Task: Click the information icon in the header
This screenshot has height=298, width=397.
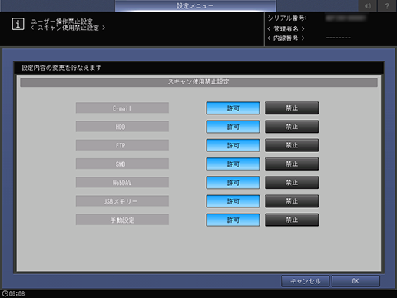Action: 18,24
